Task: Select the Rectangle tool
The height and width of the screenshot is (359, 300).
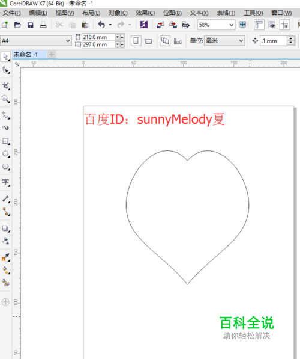Action: tap(5, 141)
